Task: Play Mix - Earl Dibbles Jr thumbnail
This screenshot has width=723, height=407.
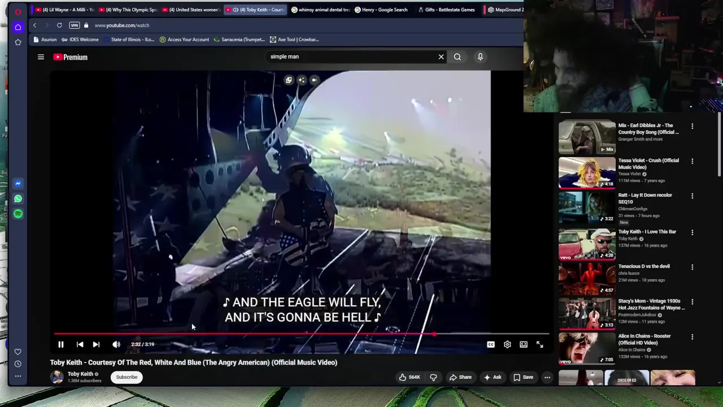Action: click(x=587, y=137)
